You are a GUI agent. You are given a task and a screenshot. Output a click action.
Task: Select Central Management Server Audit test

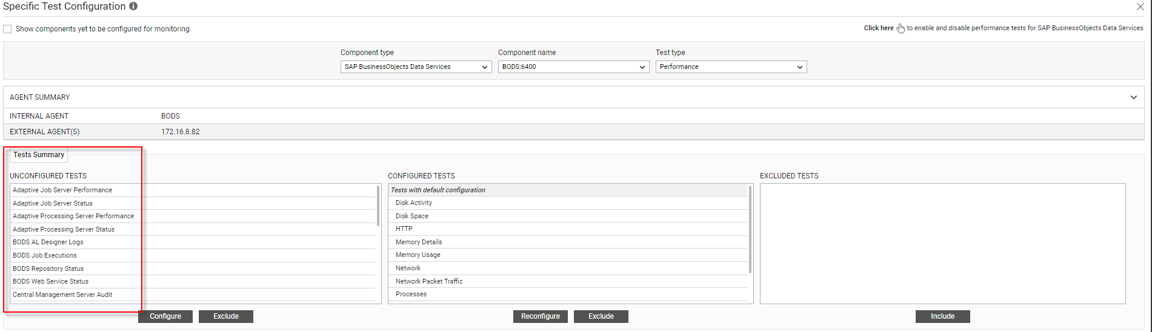point(193,295)
